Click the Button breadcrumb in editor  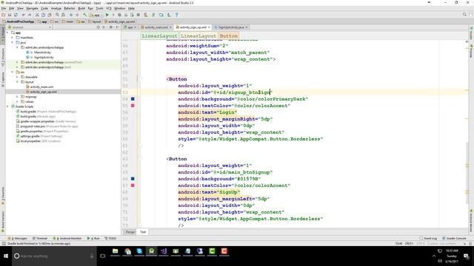pos(229,36)
